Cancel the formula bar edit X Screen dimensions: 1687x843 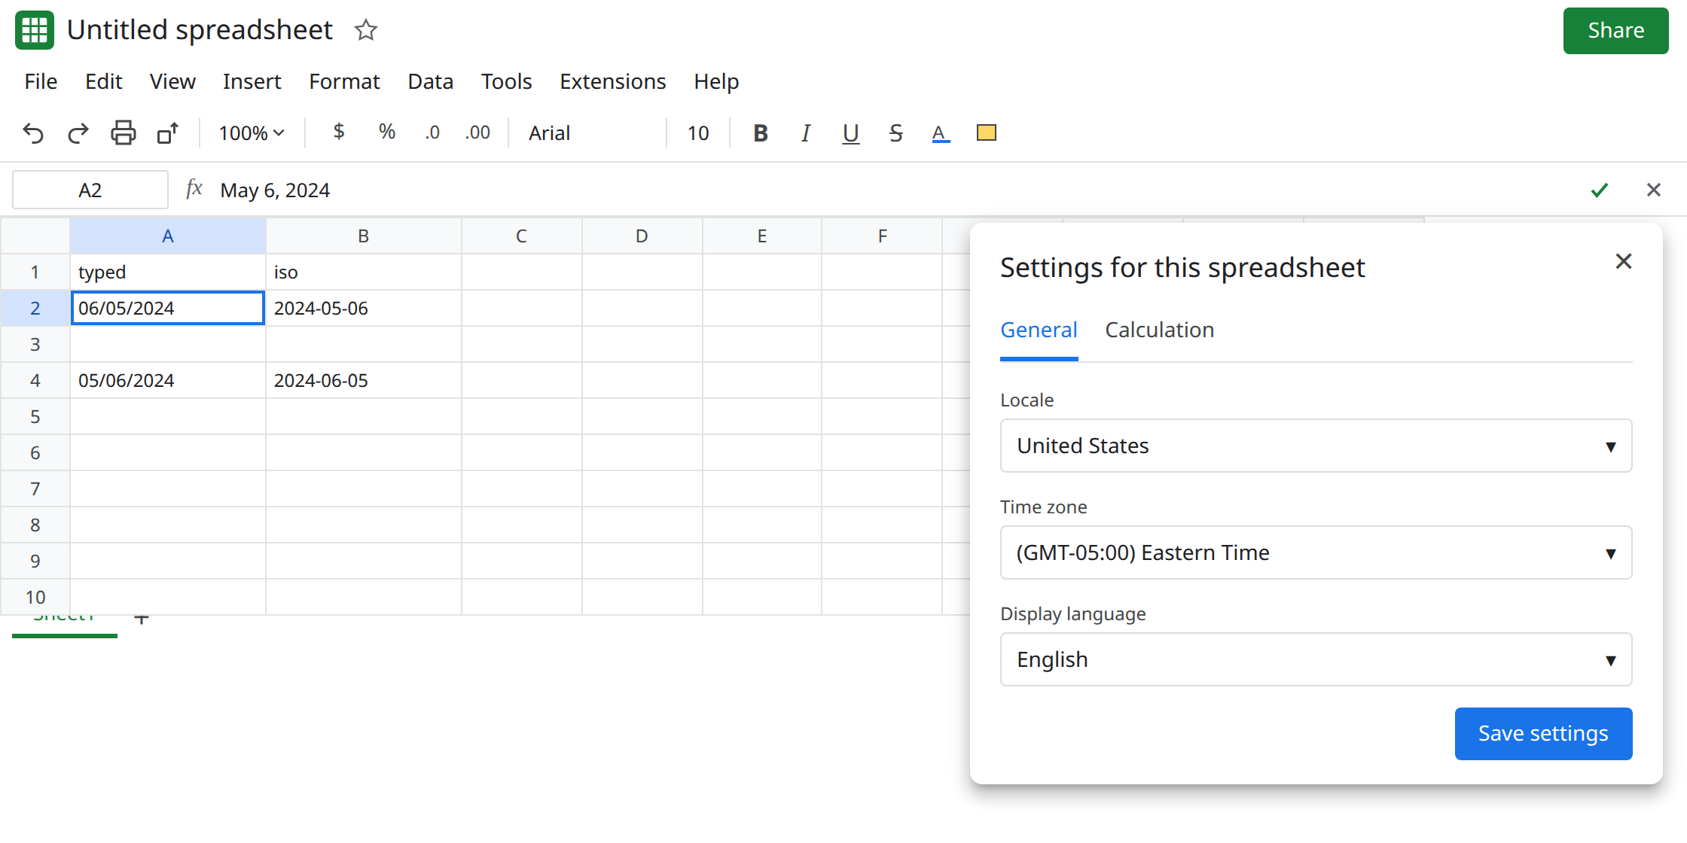(1654, 190)
